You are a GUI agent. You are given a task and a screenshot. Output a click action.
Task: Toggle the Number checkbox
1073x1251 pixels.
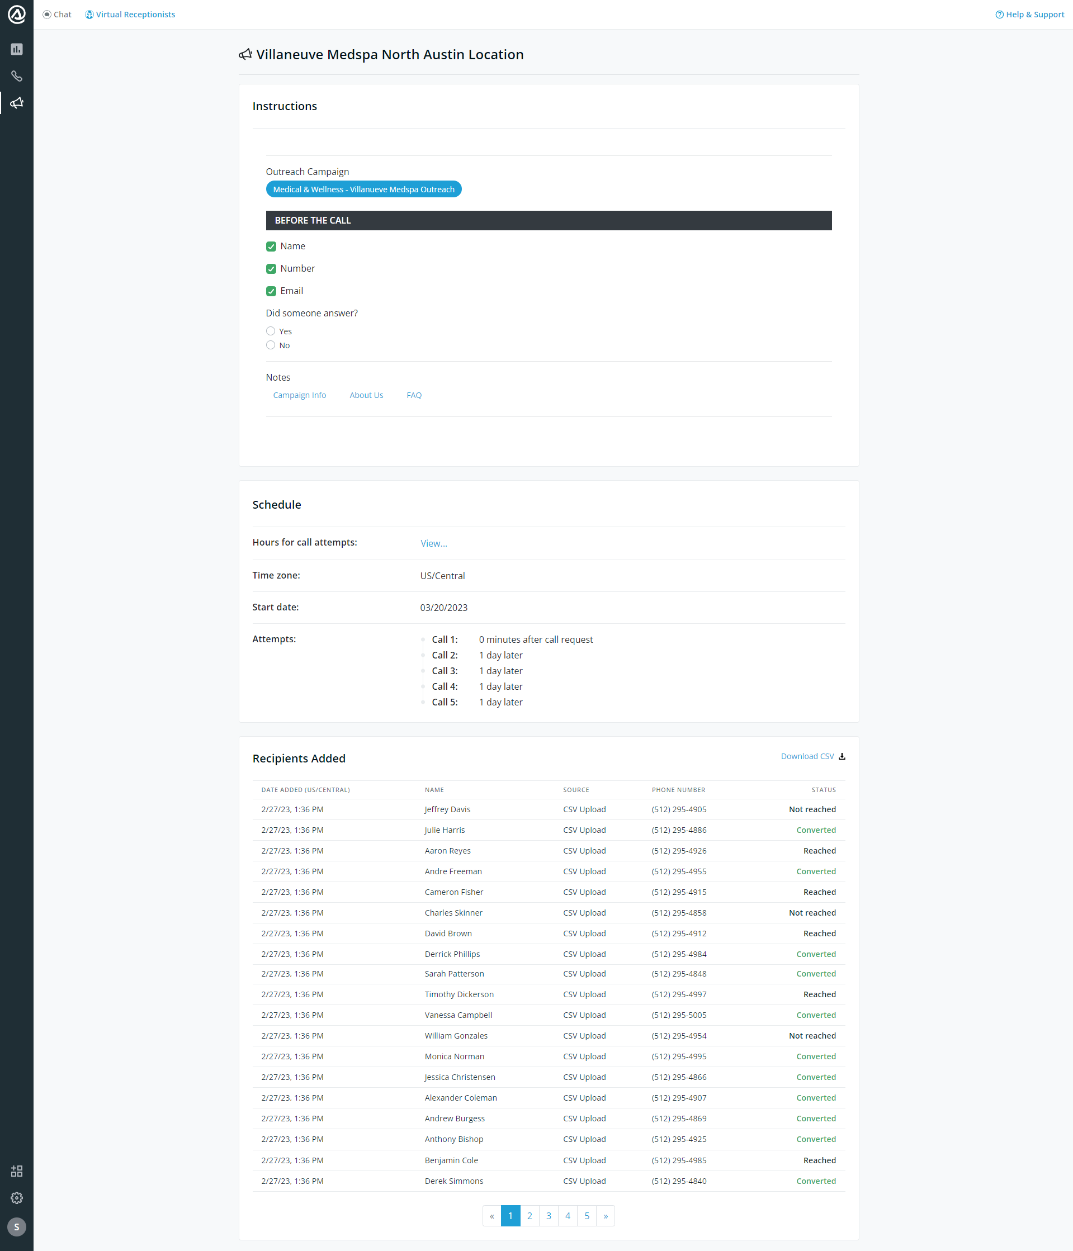(x=271, y=269)
